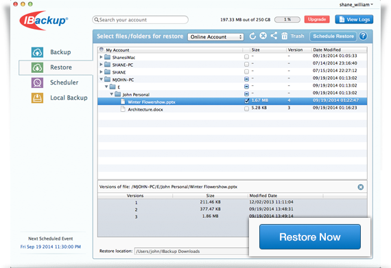Check the SHANE-PC folder checkbox
The width and height of the screenshot is (391, 268).
pos(247,65)
